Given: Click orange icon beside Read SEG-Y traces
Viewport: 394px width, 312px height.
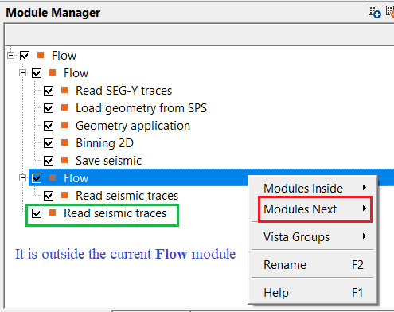Looking at the screenshot, I should 64,90.
